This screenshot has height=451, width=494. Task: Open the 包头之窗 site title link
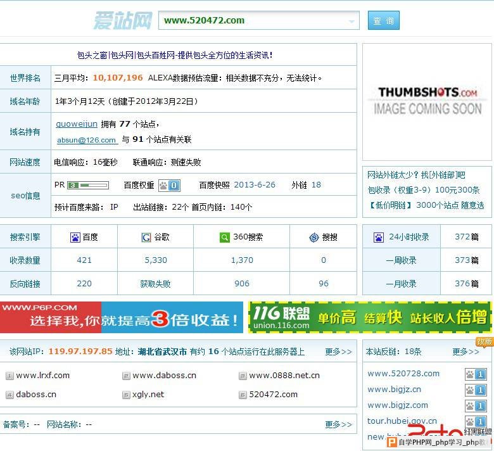click(x=175, y=56)
